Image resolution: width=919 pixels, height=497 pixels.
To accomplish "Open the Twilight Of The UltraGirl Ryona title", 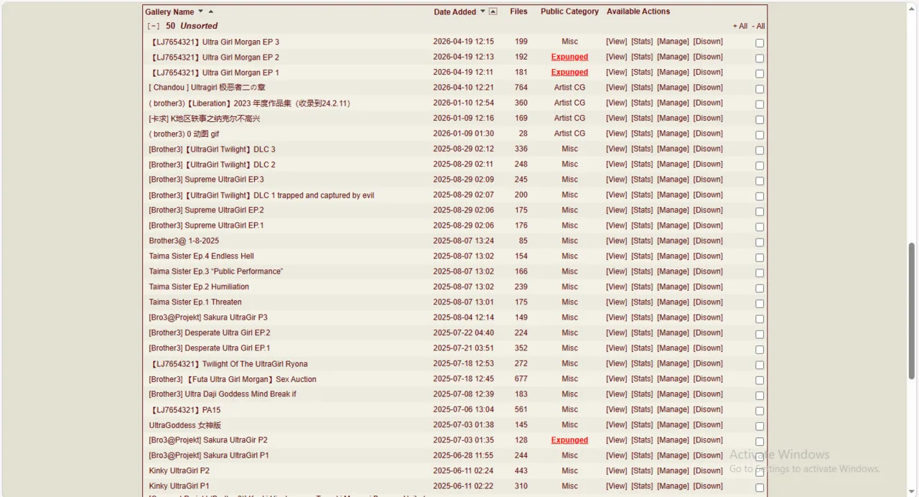I will (x=228, y=364).
